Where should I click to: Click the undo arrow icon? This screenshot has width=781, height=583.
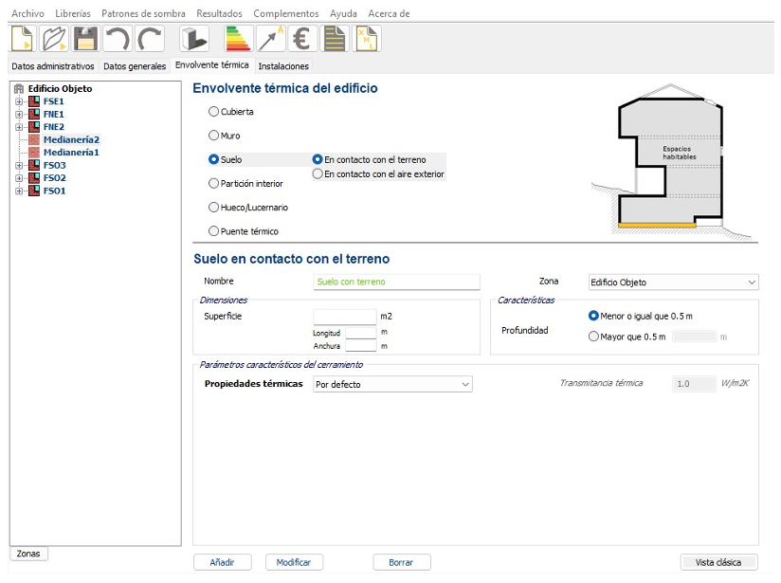(118, 39)
